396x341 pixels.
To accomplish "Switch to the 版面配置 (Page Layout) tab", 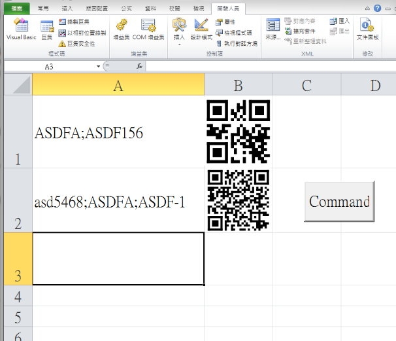I will (97, 9).
